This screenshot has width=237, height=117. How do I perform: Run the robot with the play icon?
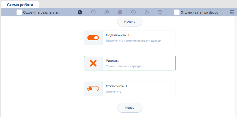coord(80,12)
